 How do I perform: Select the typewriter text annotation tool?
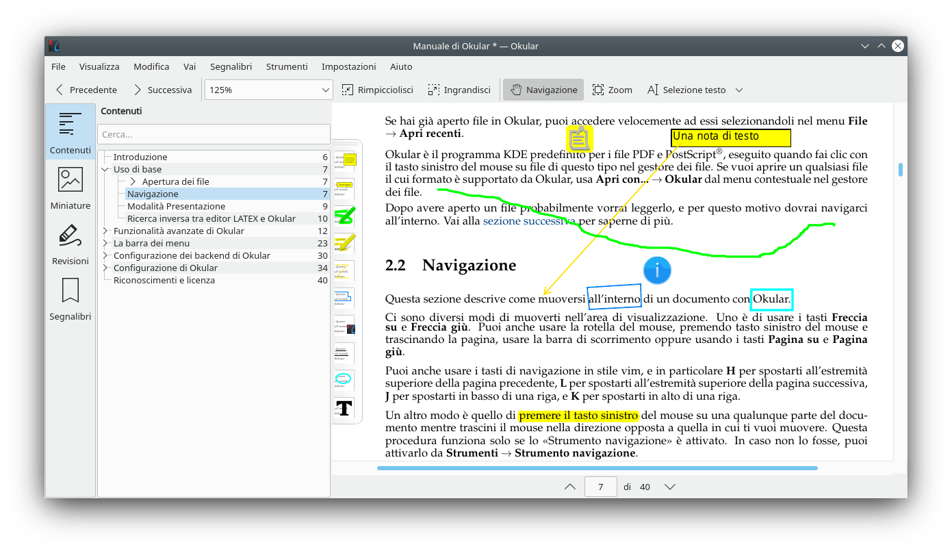coord(344,408)
